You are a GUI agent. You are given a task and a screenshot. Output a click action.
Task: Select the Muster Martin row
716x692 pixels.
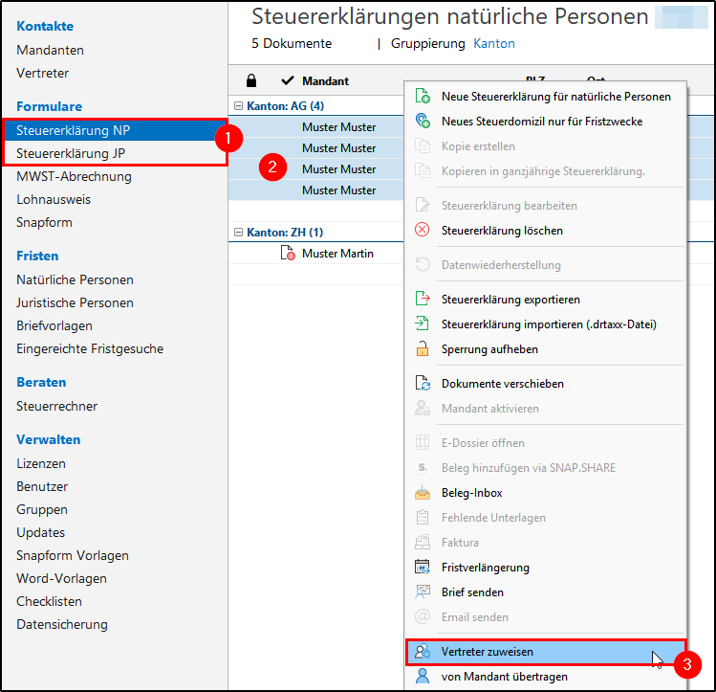click(x=337, y=254)
